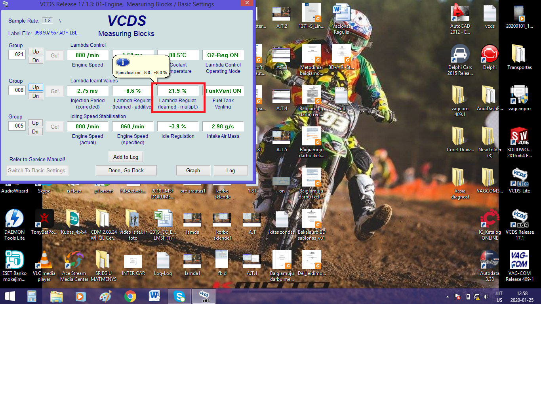Open the 058-907-557-ADR.LBL label file link
Image resolution: width=541 pixels, height=406 pixels.
(x=56, y=33)
